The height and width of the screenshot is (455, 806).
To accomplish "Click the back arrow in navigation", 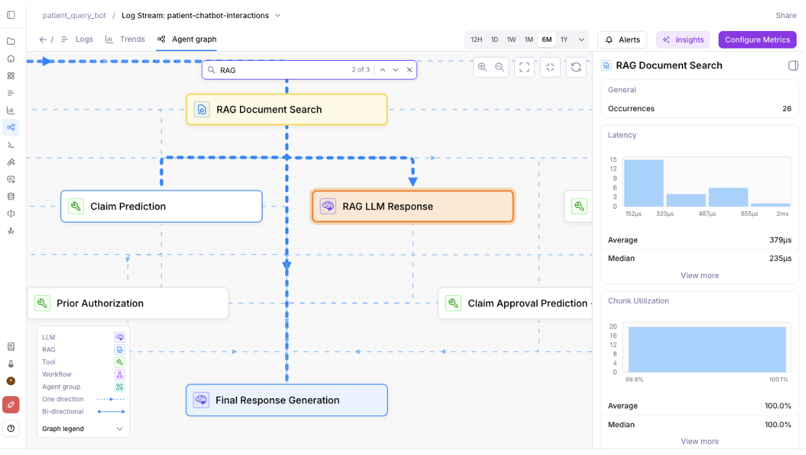I will 43,39.
